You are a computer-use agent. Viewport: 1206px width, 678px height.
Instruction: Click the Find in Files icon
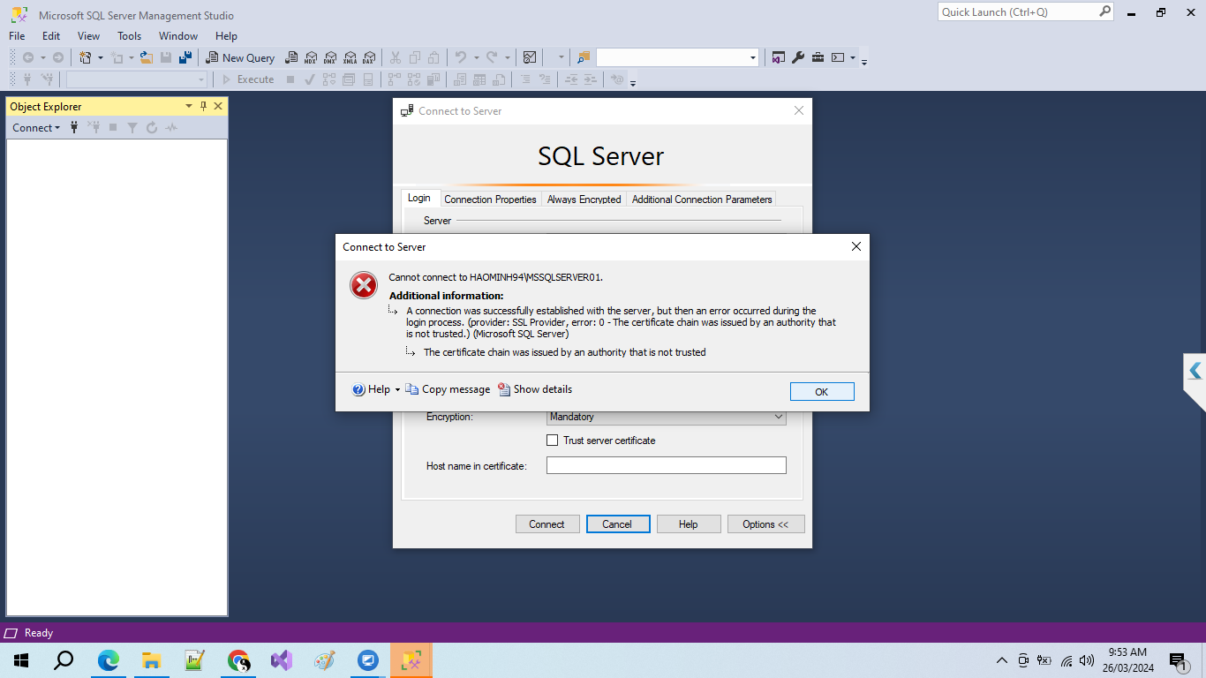click(x=583, y=57)
